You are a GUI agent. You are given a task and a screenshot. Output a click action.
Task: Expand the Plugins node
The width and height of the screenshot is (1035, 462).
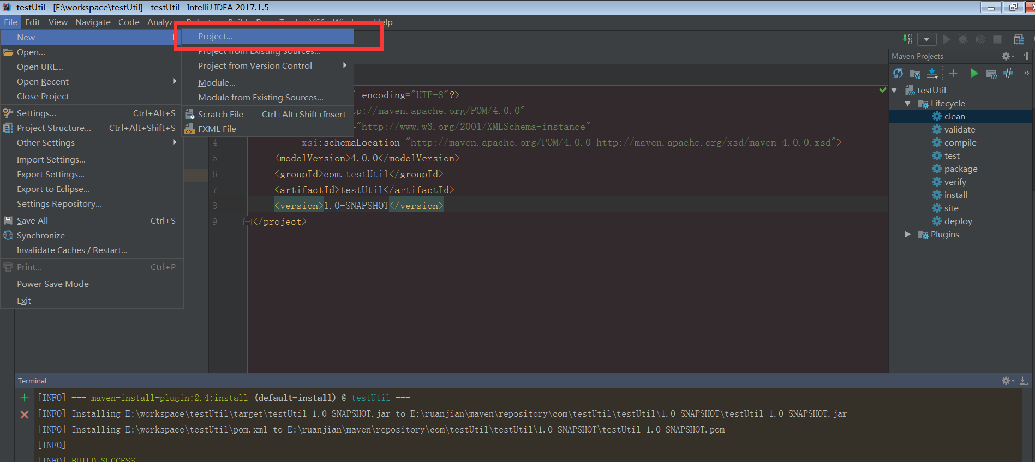[908, 234]
